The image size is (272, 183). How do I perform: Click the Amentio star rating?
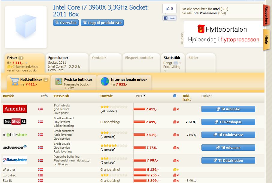pos(114,107)
